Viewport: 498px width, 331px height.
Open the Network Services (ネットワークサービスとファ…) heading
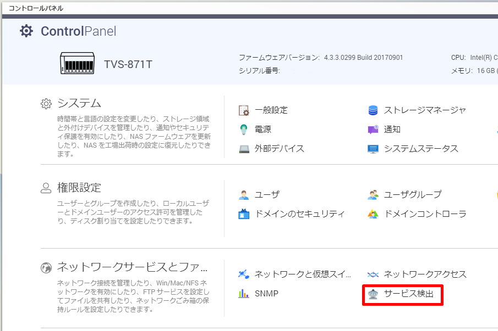coord(133,268)
